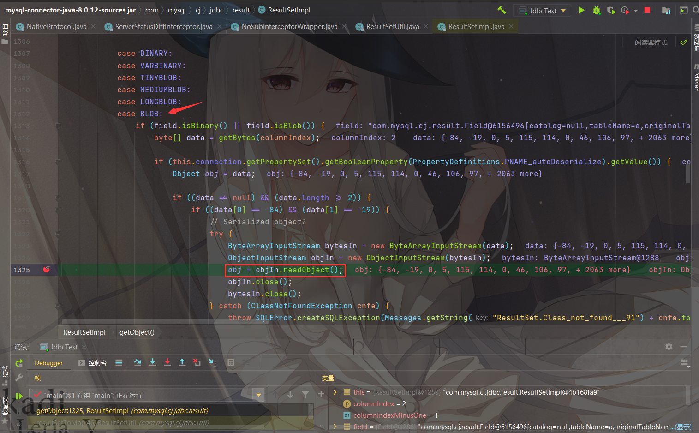
Task: Switch to ServerStatusDiffInterceptor.java tab
Action: pyautogui.click(x=163, y=27)
